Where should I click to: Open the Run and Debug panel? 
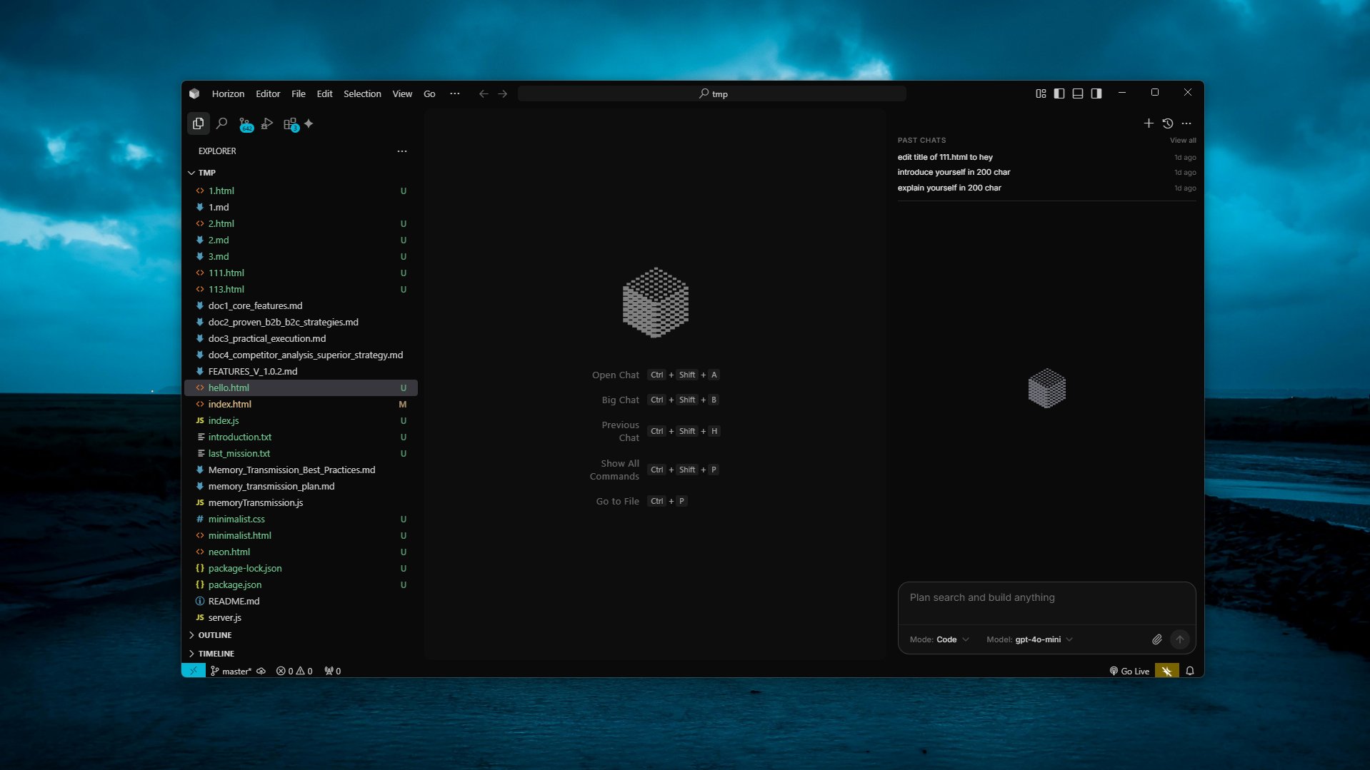[266, 123]
